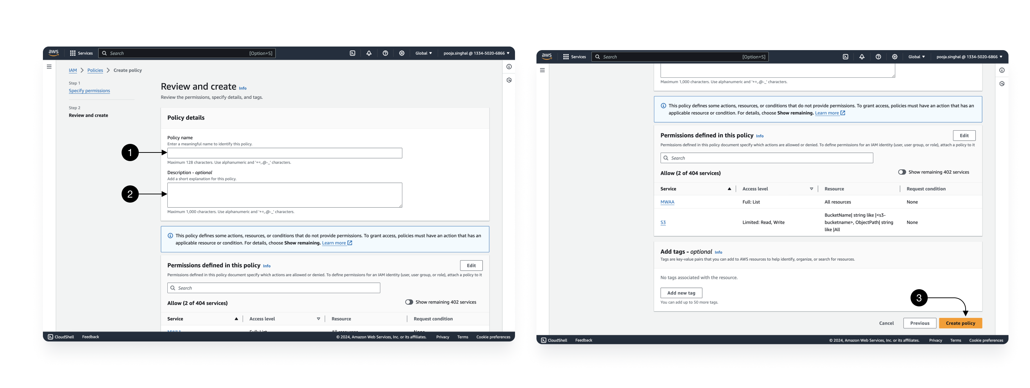Focus the Description text area in left window
1030x388 pixels.
pyautogui.click(x=284, y=195)
